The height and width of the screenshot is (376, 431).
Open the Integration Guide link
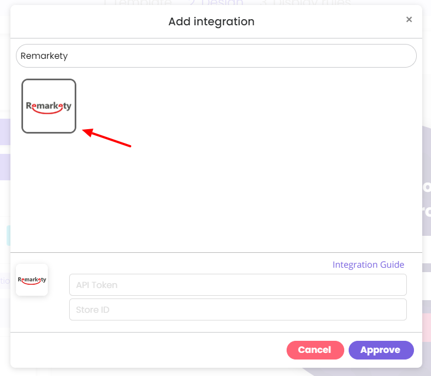pos(368,264)
